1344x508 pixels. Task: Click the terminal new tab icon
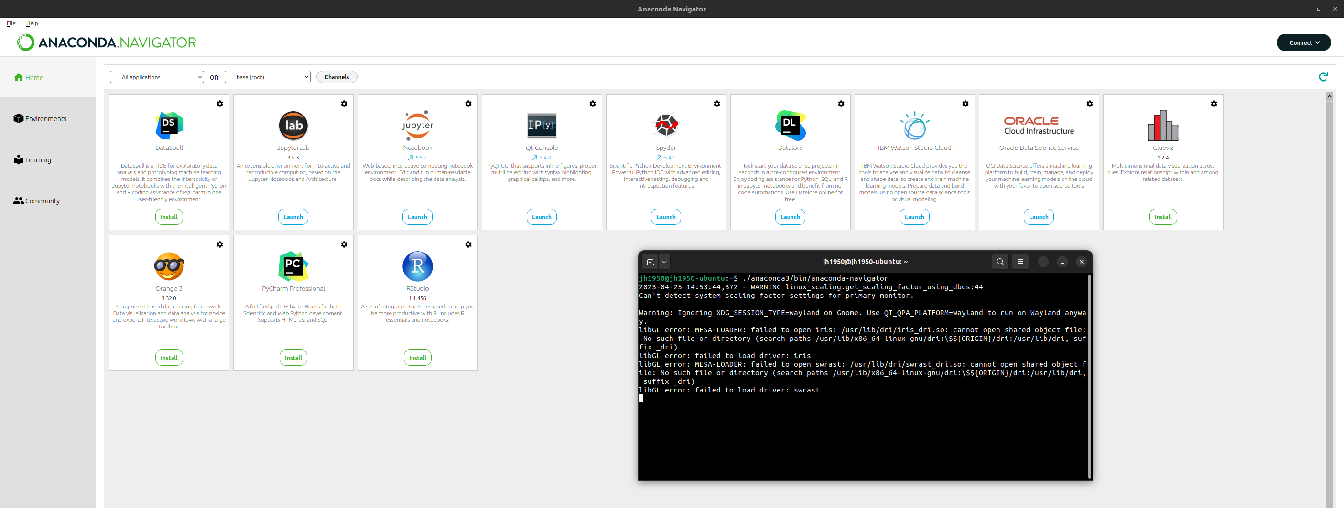pyautogui.click(x=650, y=262)
